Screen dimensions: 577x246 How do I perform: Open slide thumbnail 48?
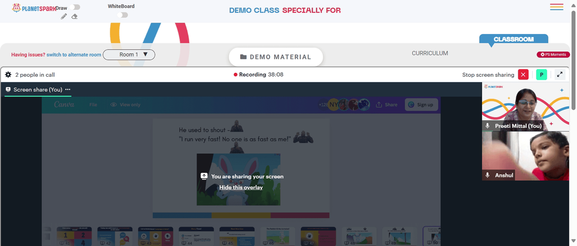click(x=359, y=236)
